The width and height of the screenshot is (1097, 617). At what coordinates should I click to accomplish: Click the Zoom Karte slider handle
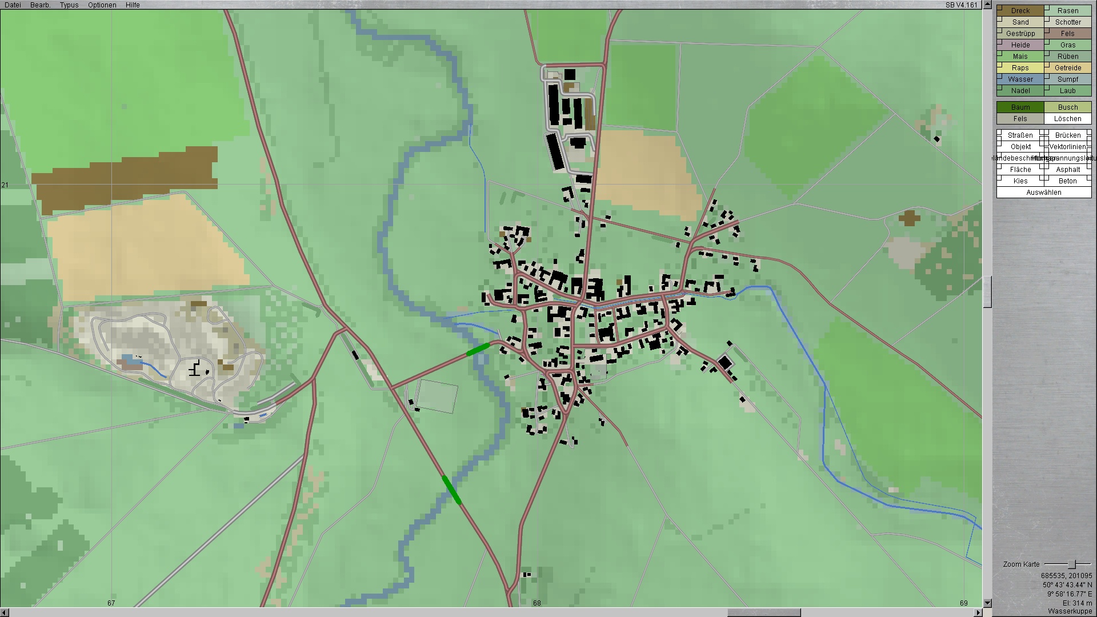coord(1072,564)
